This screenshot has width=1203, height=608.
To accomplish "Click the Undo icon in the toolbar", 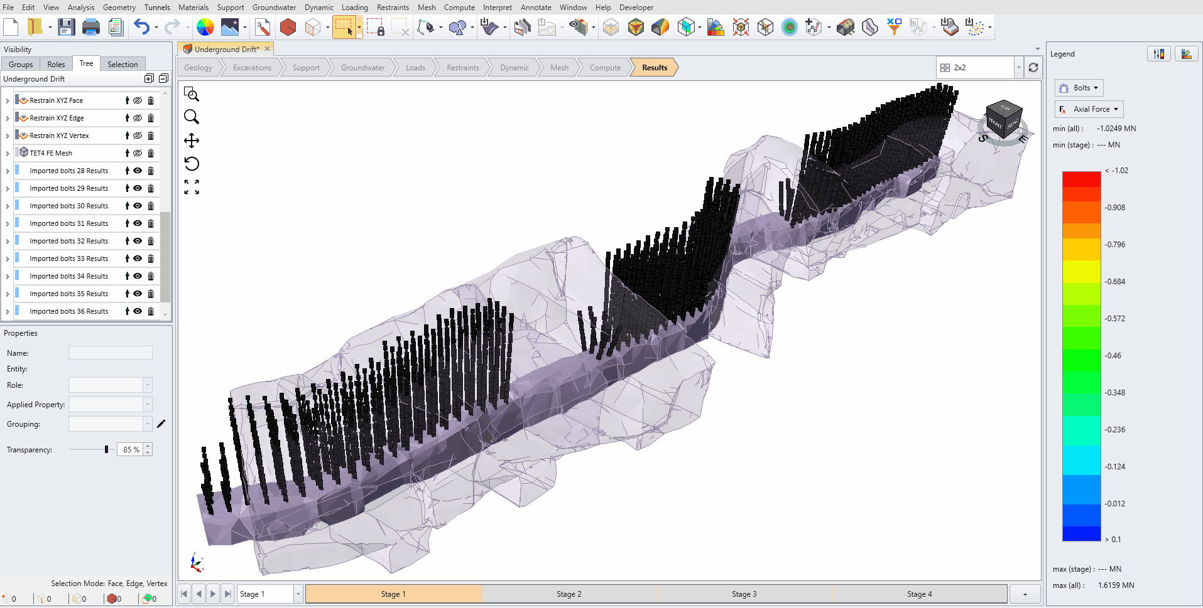I will (143, 27).
